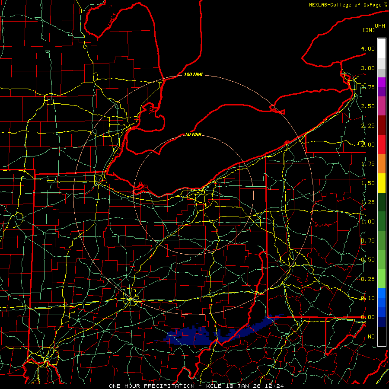Click the 3.00 legend value
Screen dimensions: 389x389
point(368,68)
